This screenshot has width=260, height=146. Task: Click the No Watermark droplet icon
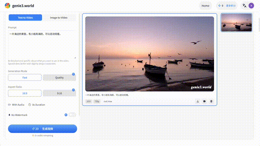click(9, 115)
